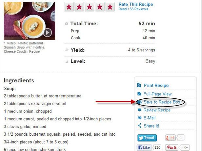
Task: Rate the recipe with the first star
Action: click(x=69, y=7)
